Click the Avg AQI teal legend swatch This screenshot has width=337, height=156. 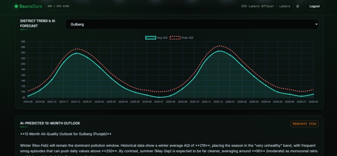(151, 38)
